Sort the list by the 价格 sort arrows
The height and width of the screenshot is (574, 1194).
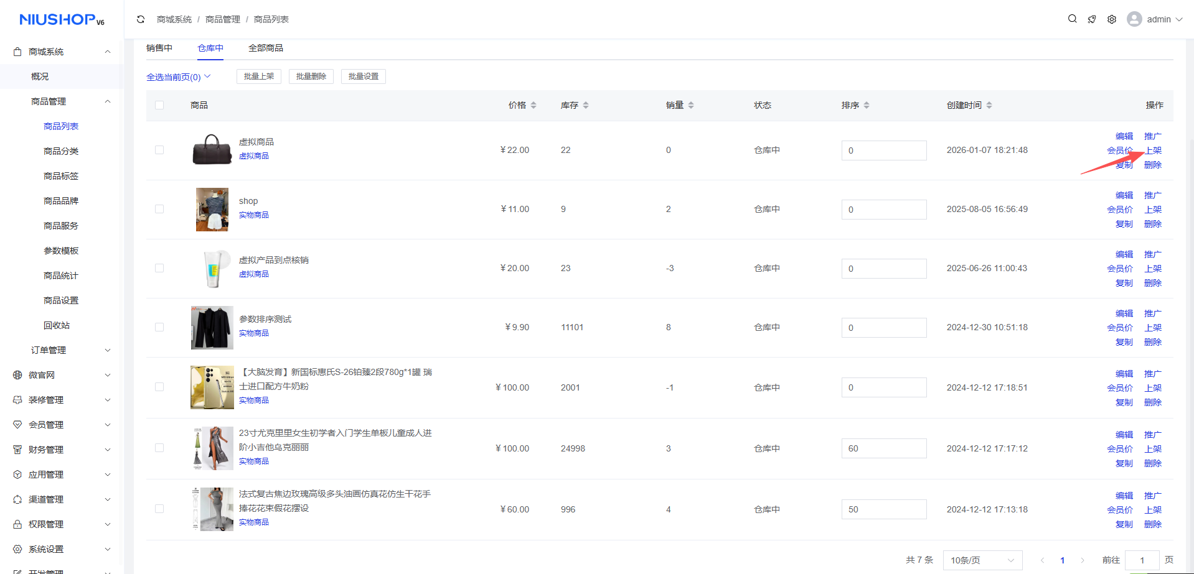click(534, 105)
